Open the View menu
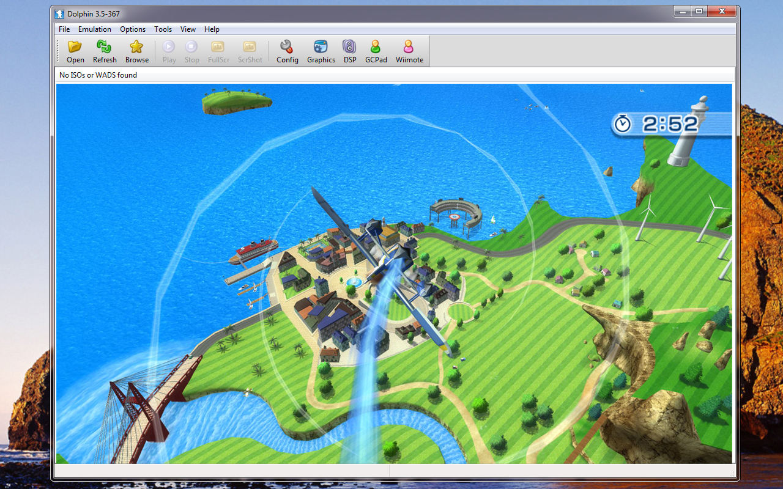Image resolution: width=783 pixels, height=489 pixels. [x=188, y=29]
